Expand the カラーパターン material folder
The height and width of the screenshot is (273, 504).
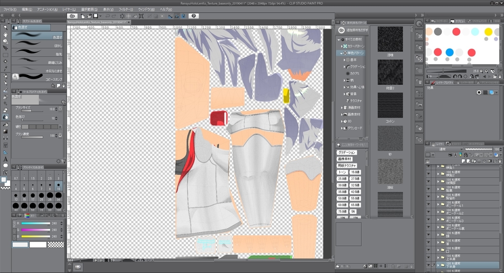click(x=341, y=46)
